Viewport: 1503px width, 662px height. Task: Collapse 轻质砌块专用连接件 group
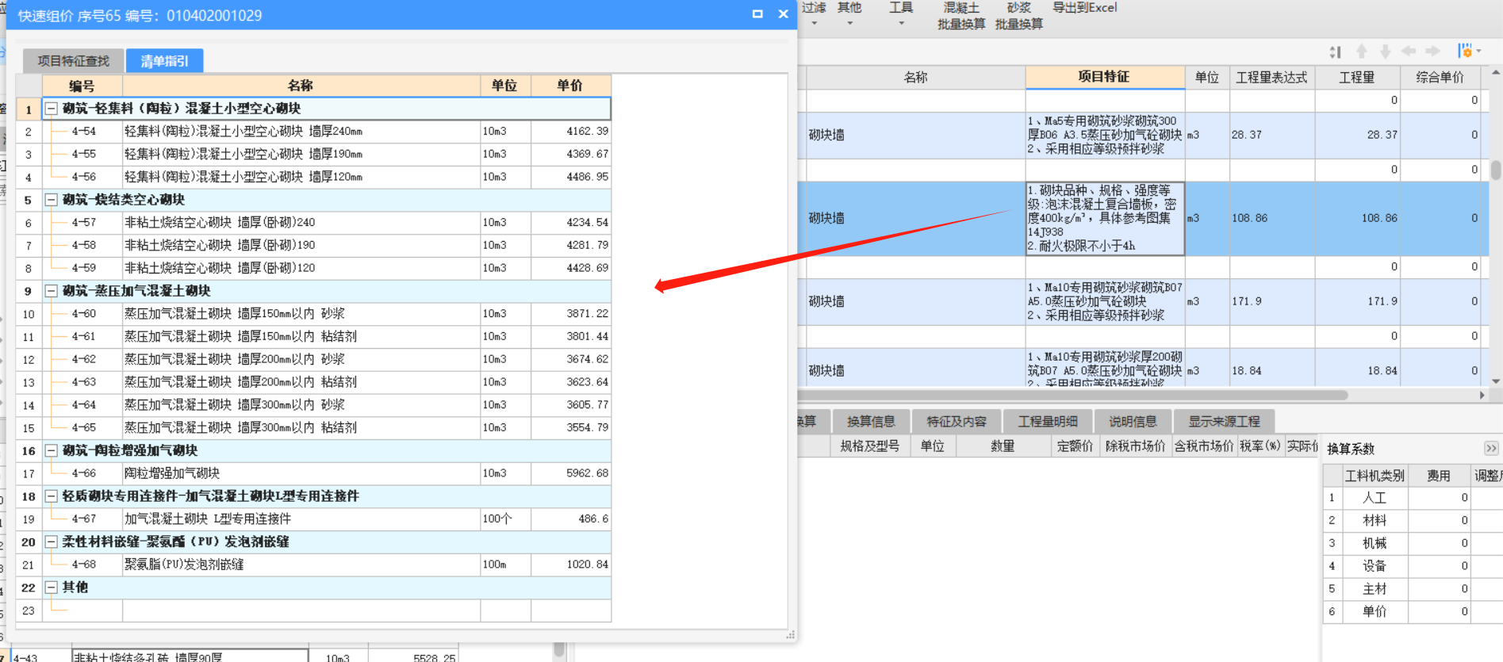coord(51,496)
